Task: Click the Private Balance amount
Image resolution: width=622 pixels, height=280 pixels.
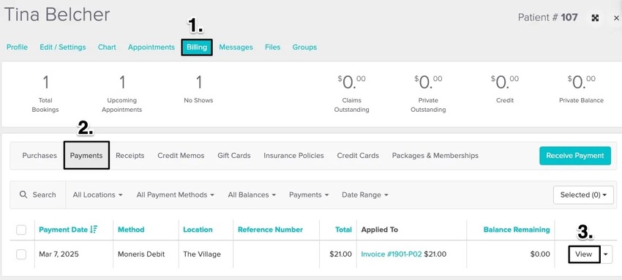Action: pos(581,82)
